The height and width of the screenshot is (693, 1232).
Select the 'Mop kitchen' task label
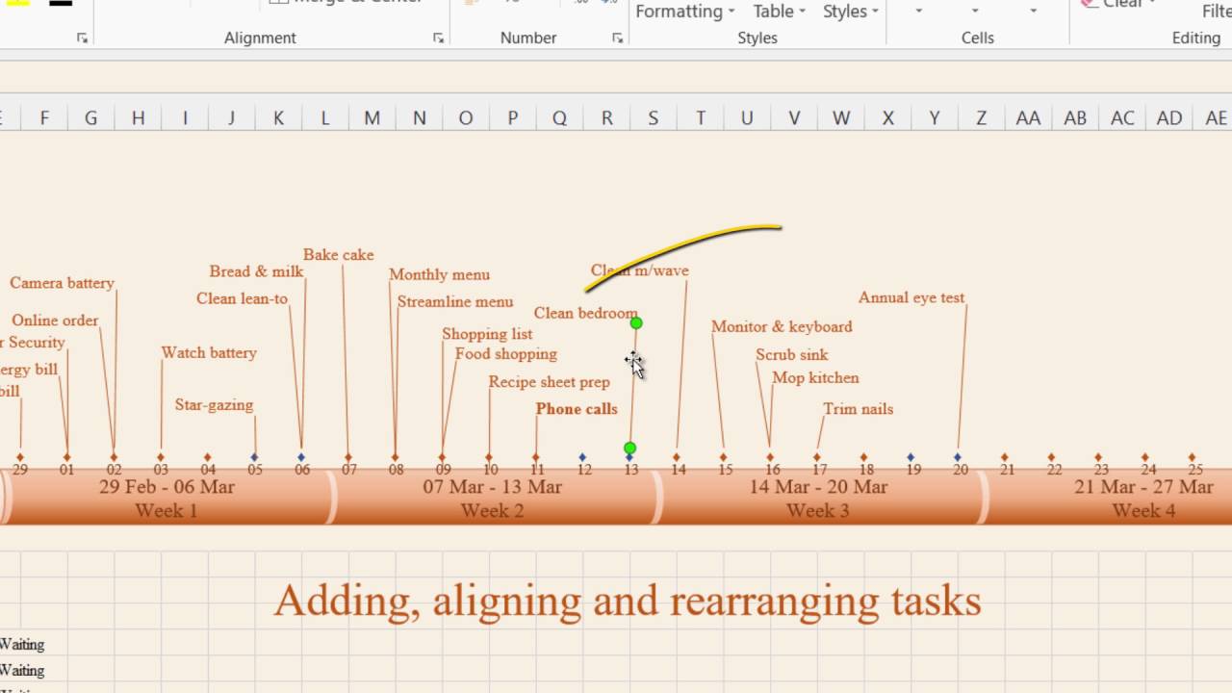click(815, 378)
